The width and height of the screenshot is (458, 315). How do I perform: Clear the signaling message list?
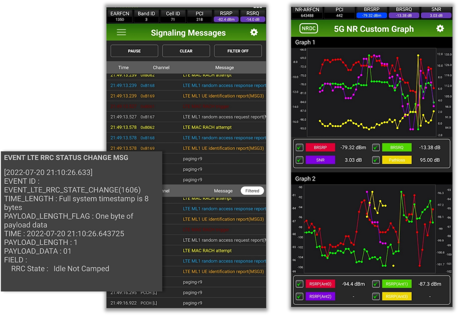tap(186, 51)
